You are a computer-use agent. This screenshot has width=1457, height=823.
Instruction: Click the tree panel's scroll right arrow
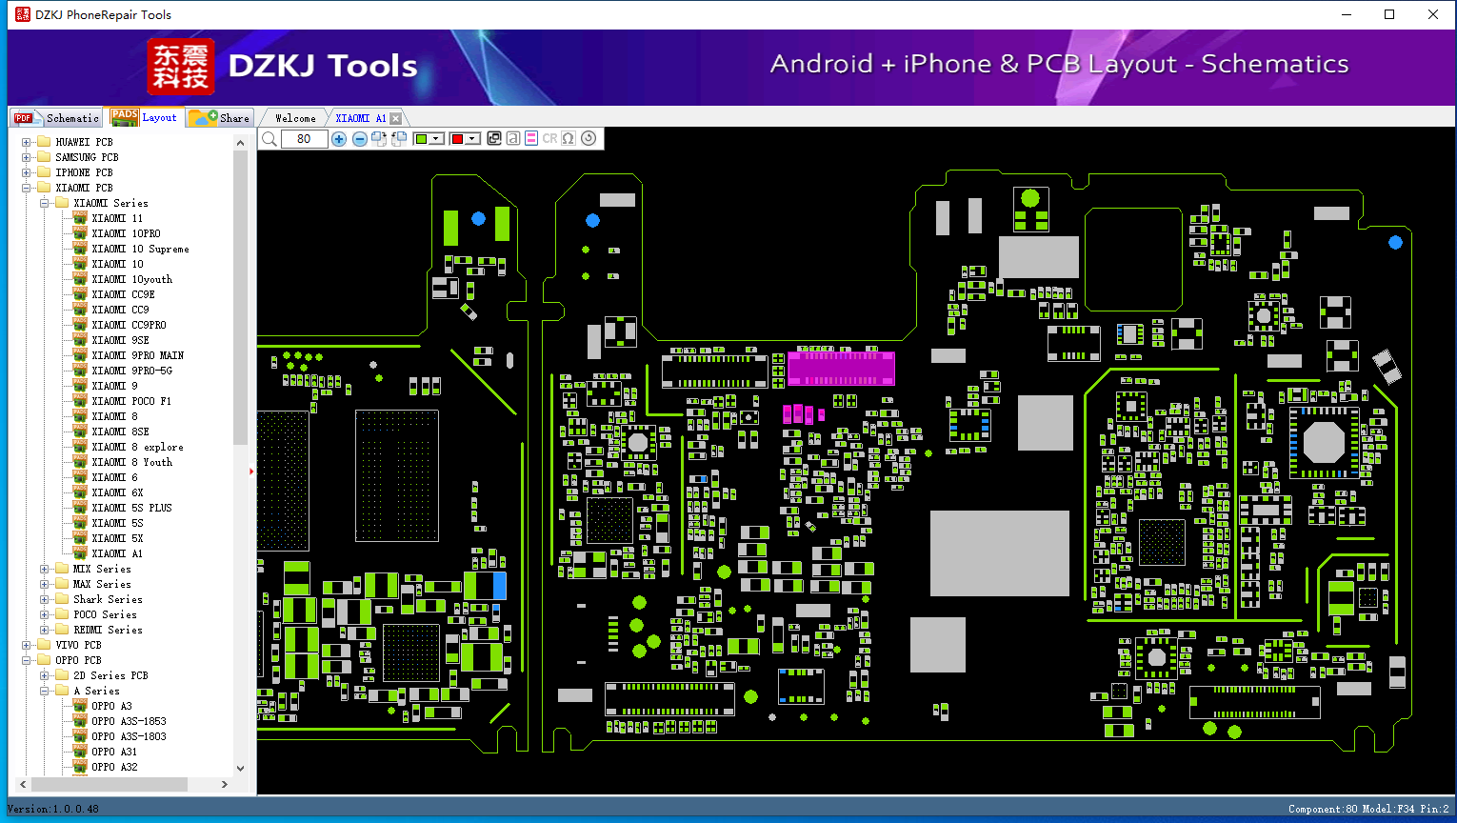(x=225, y=785)
